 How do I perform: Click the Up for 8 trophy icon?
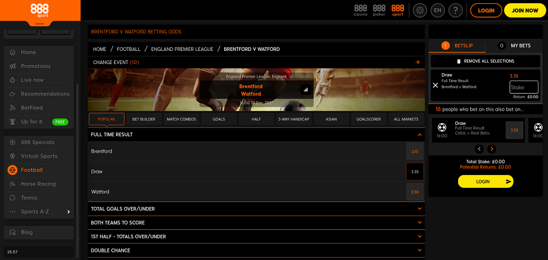(x=13, y=122)
